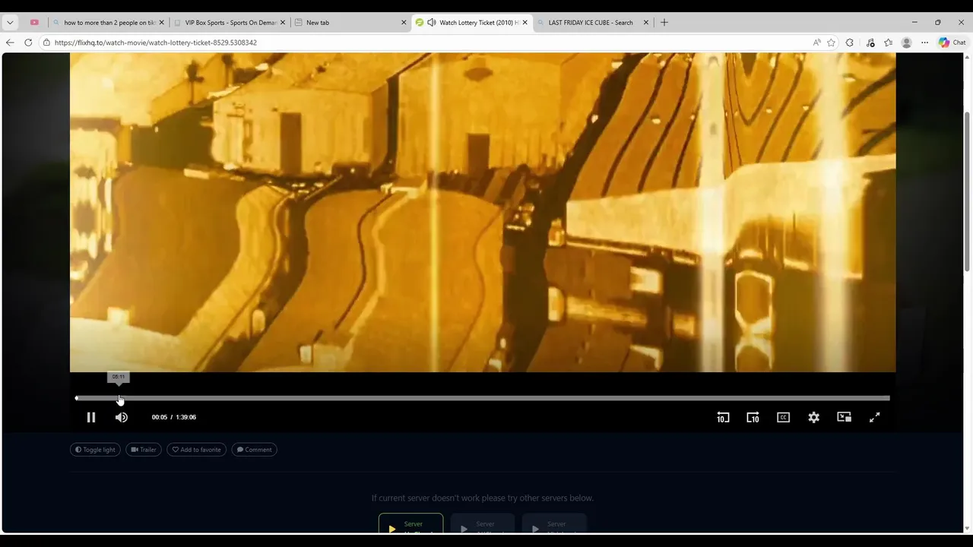Toggle closed captions CC button
The width and height of the screenshot is (973, 547).
[x=783, y=417]
